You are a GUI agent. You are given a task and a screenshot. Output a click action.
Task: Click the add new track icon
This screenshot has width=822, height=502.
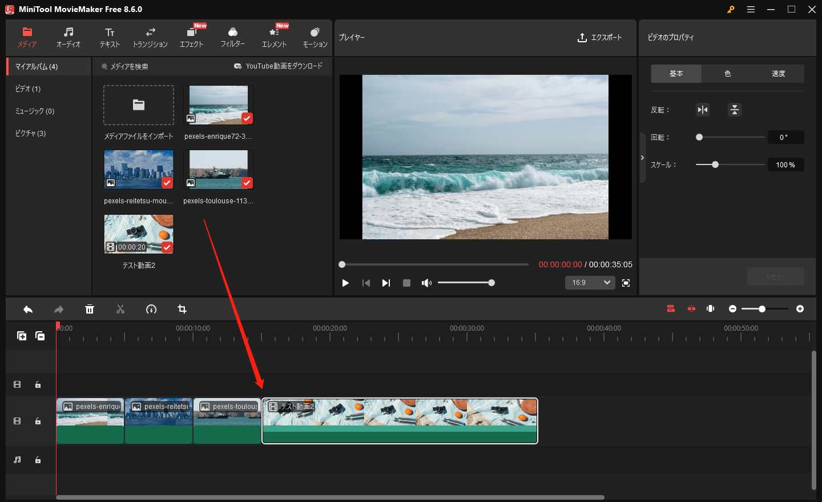coord(22,336)
